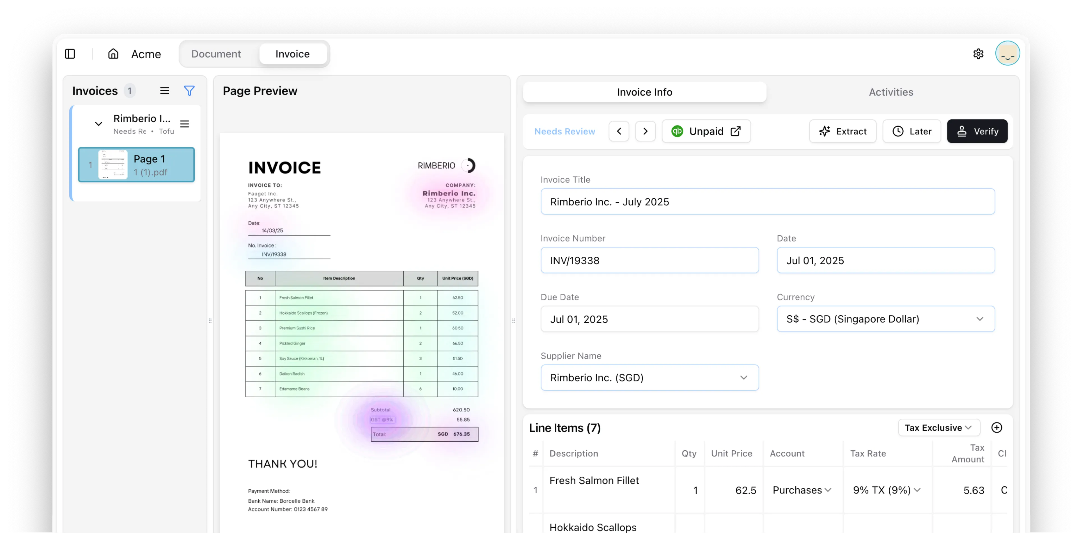Open the Currency dropdown
This screenshot has width=1079, height=533.
(885, 319)
